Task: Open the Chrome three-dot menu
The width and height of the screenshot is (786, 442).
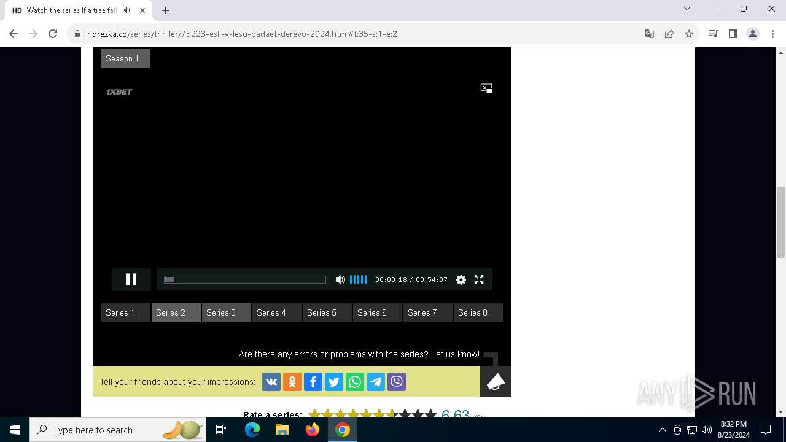Action: pyautogui.click(x=772, y=34)
